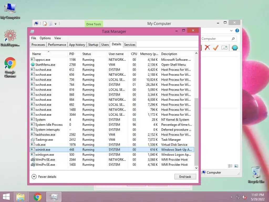Sort by the Status column header
This screenshot has width=269, height=202.
click(x=94, y=54)
